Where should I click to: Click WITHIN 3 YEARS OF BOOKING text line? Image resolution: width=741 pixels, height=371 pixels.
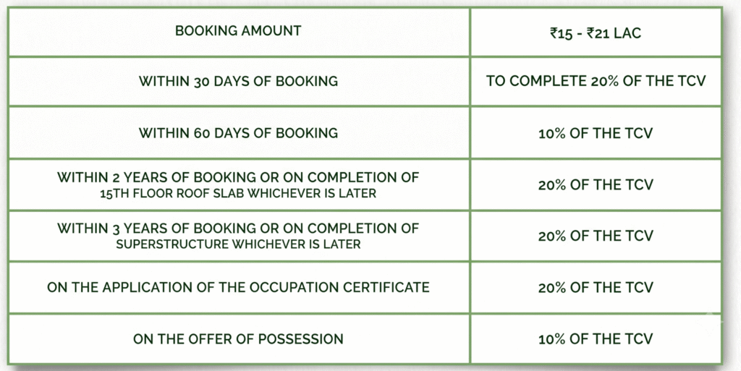pyautogui.click(x=238, y=229)
